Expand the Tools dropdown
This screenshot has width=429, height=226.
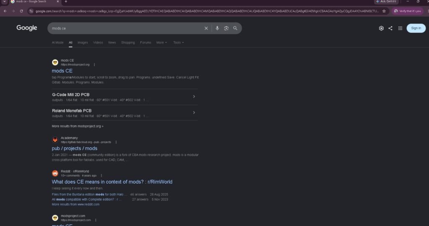(178, 42)
